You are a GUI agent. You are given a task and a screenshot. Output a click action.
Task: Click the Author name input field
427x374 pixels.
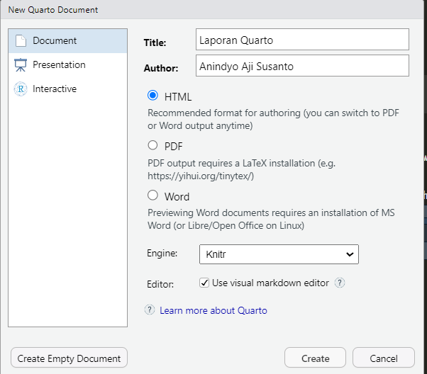(x=302, y=66)
